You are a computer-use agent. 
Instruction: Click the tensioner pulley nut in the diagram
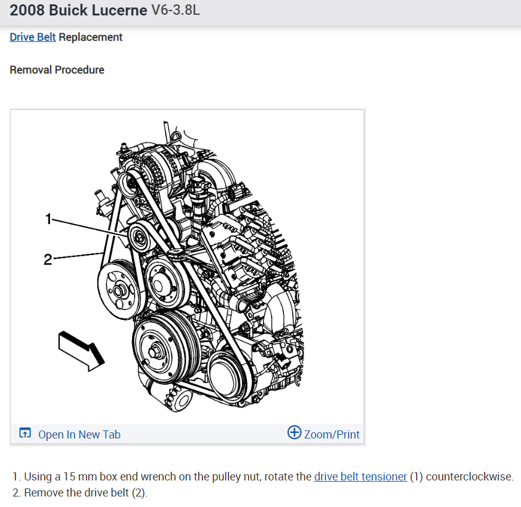pyautogui.click(x=140, y=237)
